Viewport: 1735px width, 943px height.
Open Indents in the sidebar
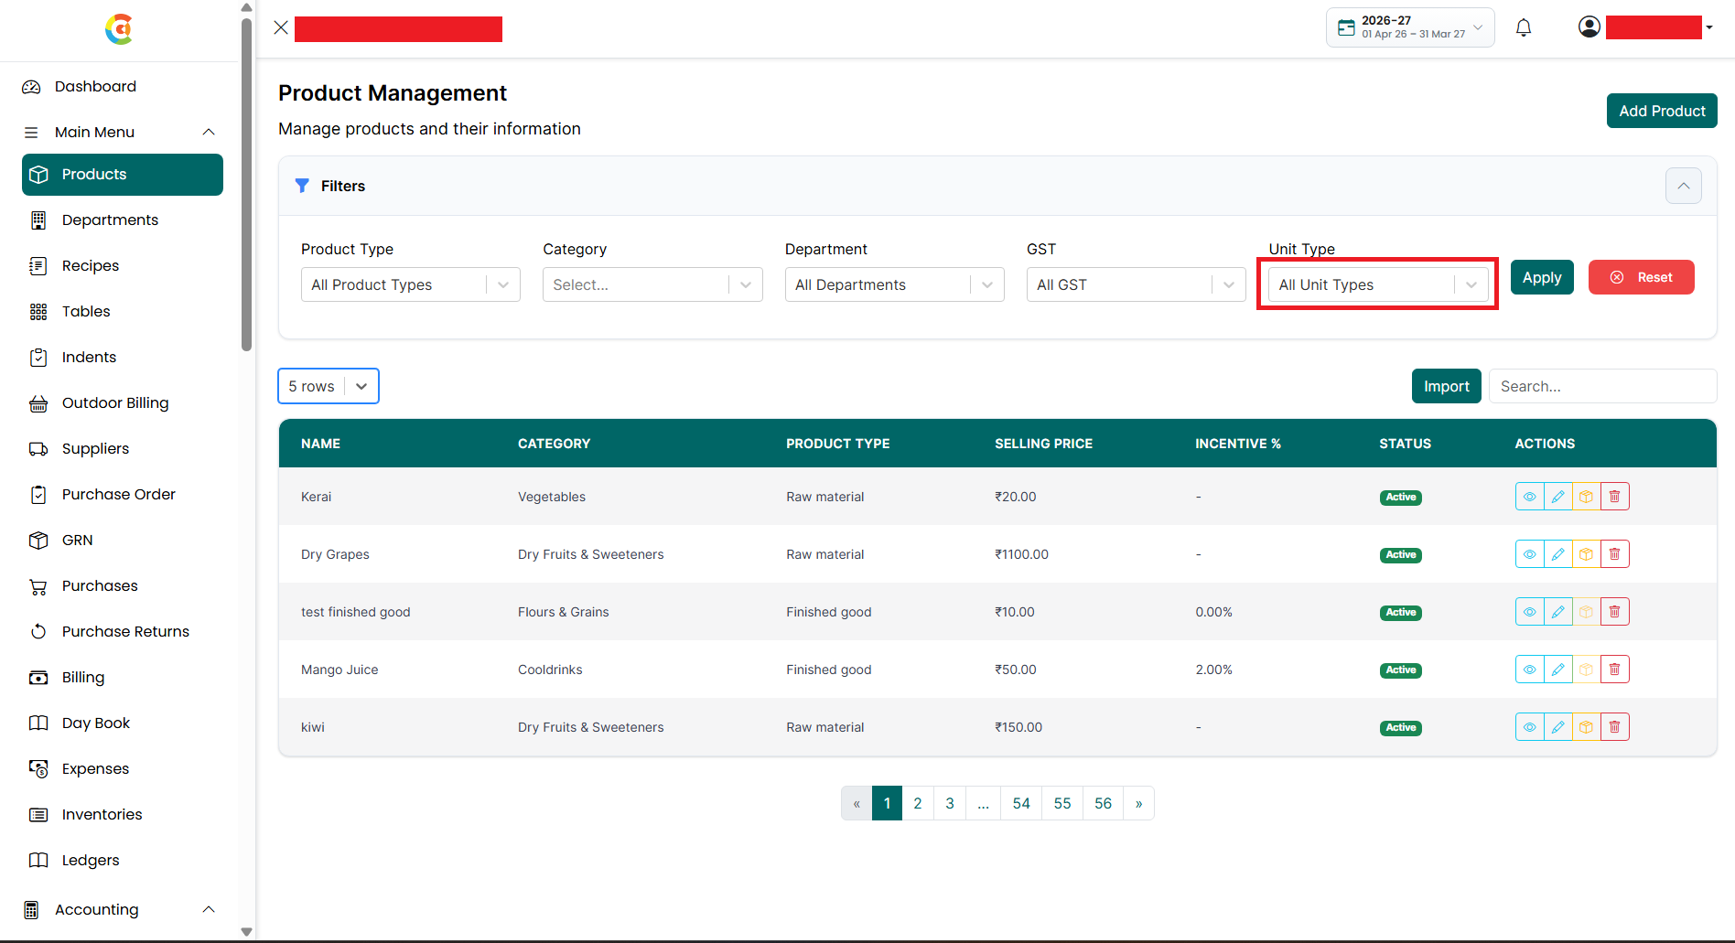click(123, 357)
